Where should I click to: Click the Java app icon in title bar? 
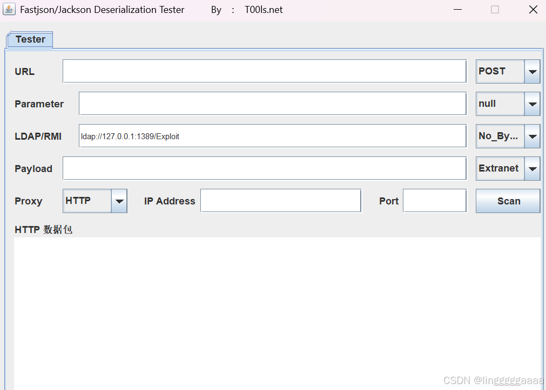tap(9, 9)
